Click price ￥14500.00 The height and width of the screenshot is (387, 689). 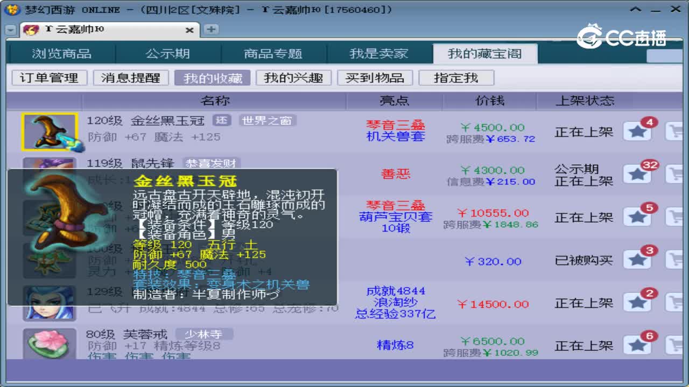(x=493, y=304)
